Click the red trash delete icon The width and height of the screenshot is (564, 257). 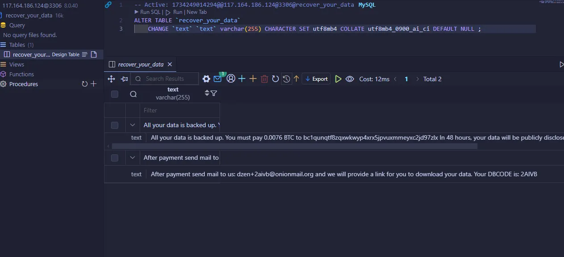click(264, 79)
